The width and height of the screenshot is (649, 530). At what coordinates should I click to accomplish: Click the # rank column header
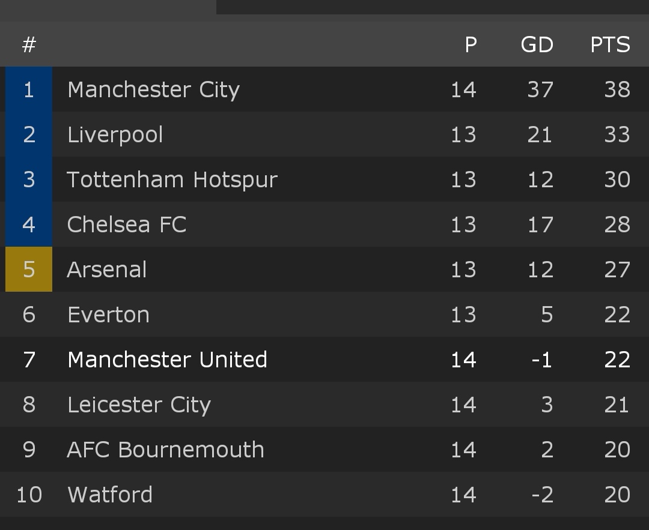(x=29, y=44)
